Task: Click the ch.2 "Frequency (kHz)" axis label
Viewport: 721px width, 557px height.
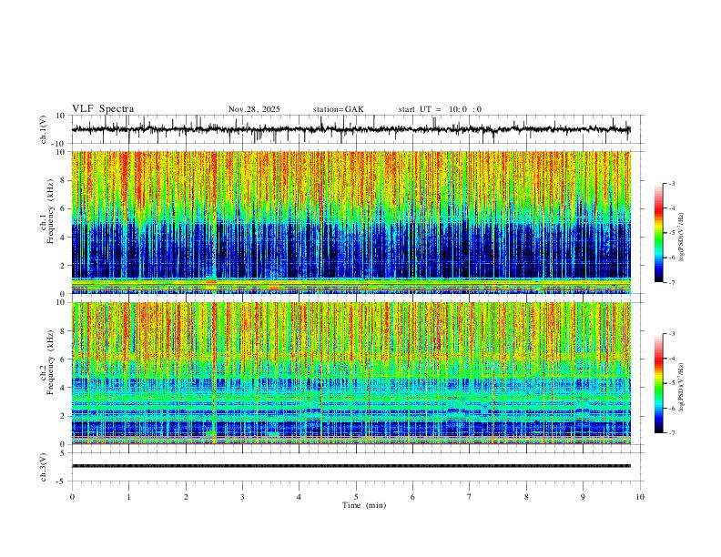Action: coord(50,362)
